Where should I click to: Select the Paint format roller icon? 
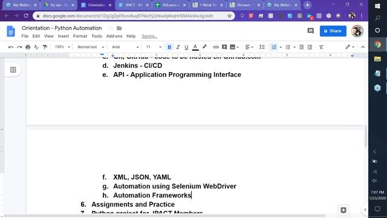(45, 47)
